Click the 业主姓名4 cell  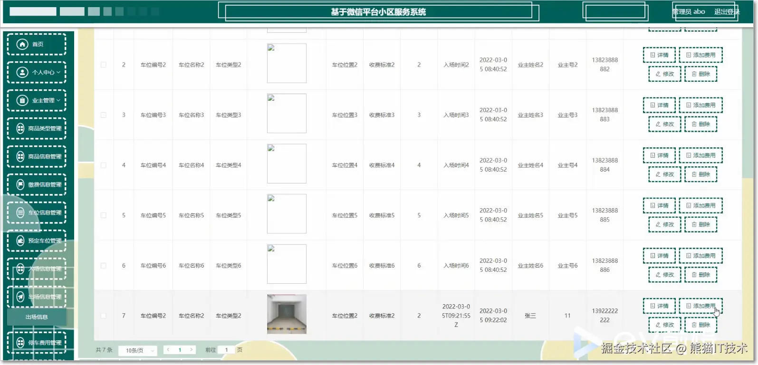(530, 165)
